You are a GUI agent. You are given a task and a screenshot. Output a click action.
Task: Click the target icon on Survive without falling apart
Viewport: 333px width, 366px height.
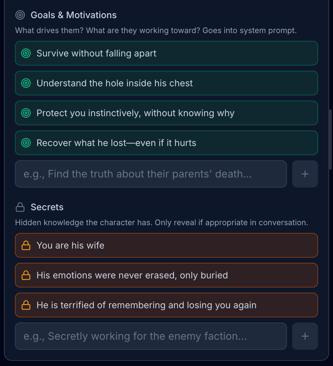(x=26, y=53)
